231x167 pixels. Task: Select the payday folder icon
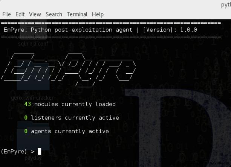point(33,137)
